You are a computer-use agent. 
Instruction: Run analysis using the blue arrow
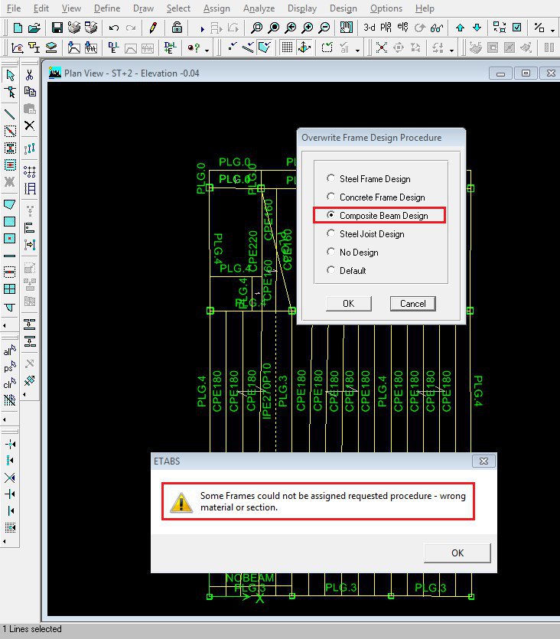(202, 28)
